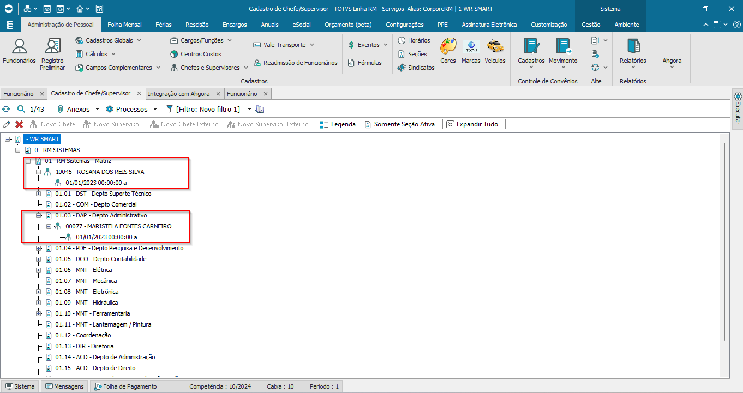Click Folha de Pagamento in the status bar

click(x=126, y=386)
